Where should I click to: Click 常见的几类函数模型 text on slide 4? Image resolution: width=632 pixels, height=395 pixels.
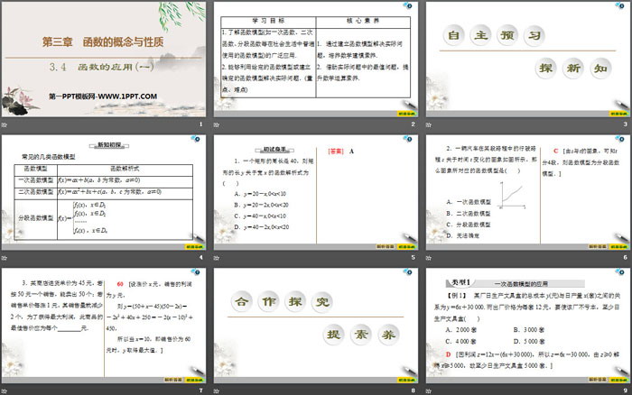(x=49, y=157)
